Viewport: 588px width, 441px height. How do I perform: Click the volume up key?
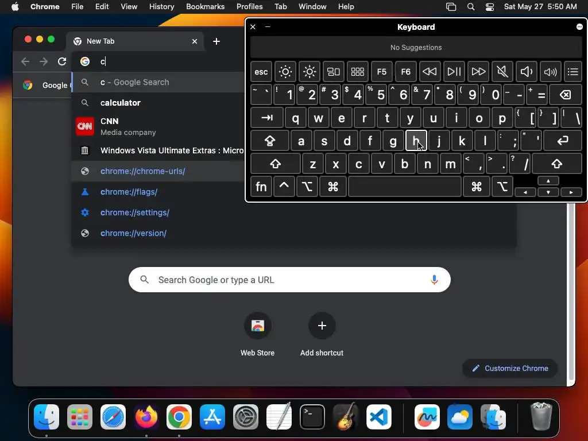[550, 72]
